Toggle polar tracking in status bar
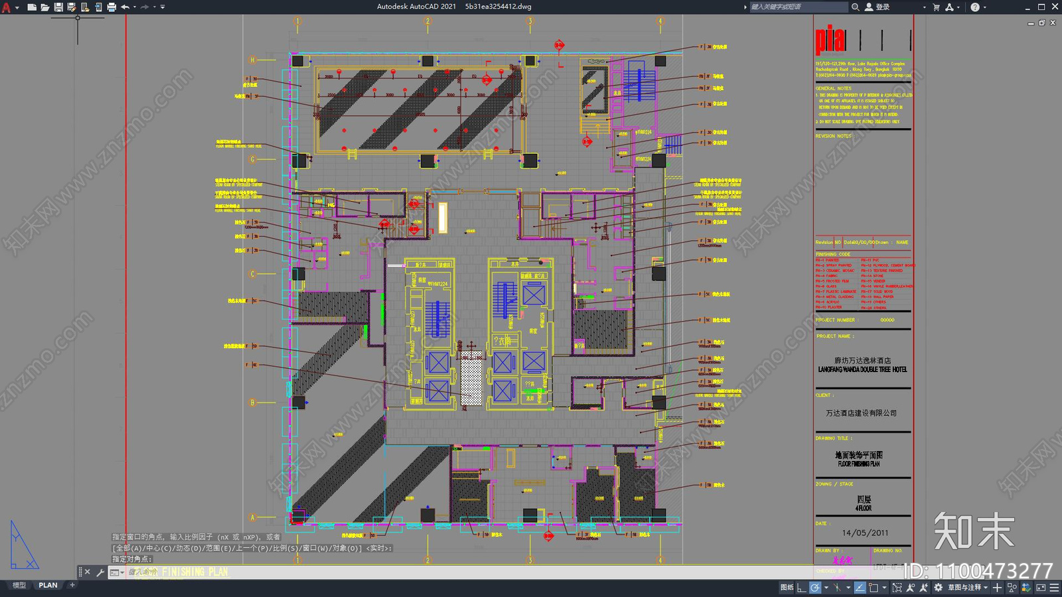1062x597 pixels. coord(815,588)
